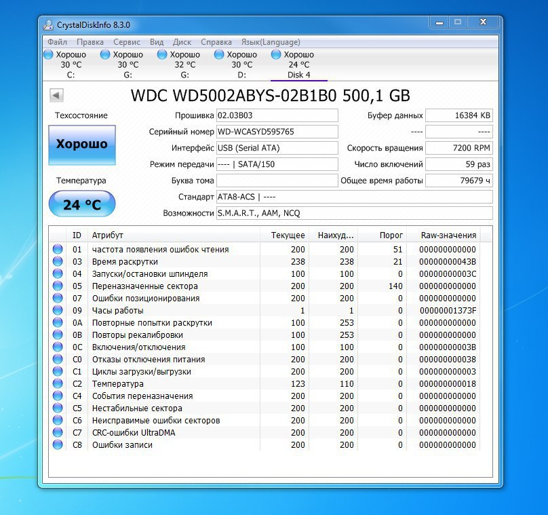Click the CrystalDiskInfo title bar icon
The width and height of the screenshot is (548, 515).
[x=48, y=25]
